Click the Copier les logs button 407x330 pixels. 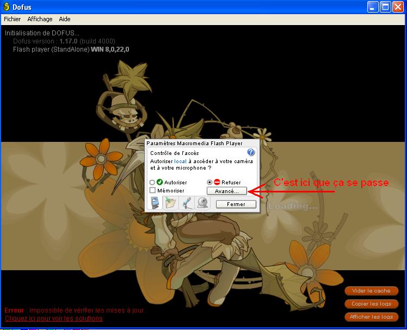(x=371, y=304)
